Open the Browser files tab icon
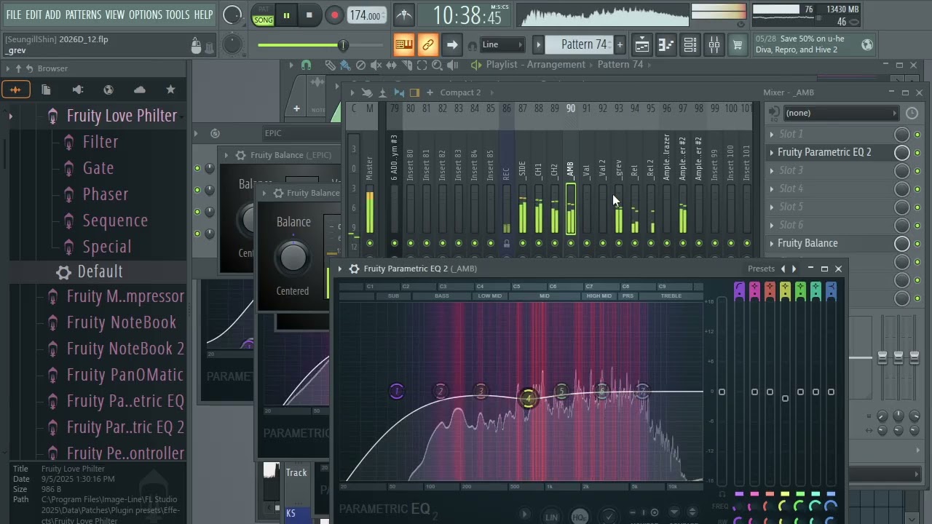 click(x=46, y=90)
